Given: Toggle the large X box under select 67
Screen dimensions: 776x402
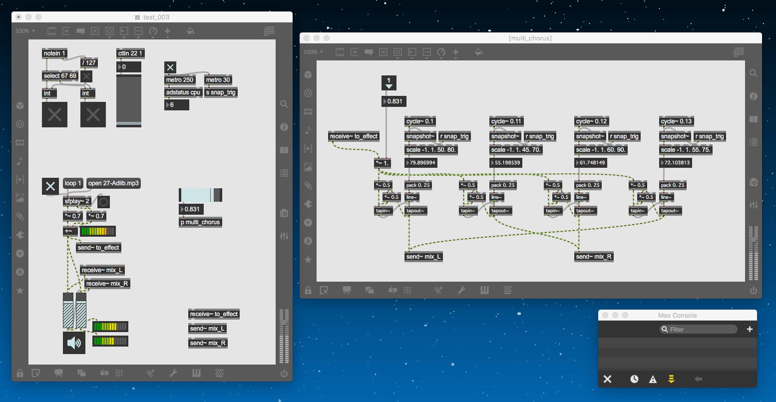Looking at the screenshot, I should 54,114.
